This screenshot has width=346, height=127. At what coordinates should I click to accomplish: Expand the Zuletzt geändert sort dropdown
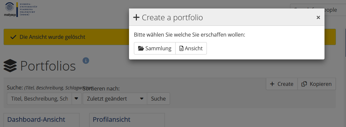click(142, 99)
